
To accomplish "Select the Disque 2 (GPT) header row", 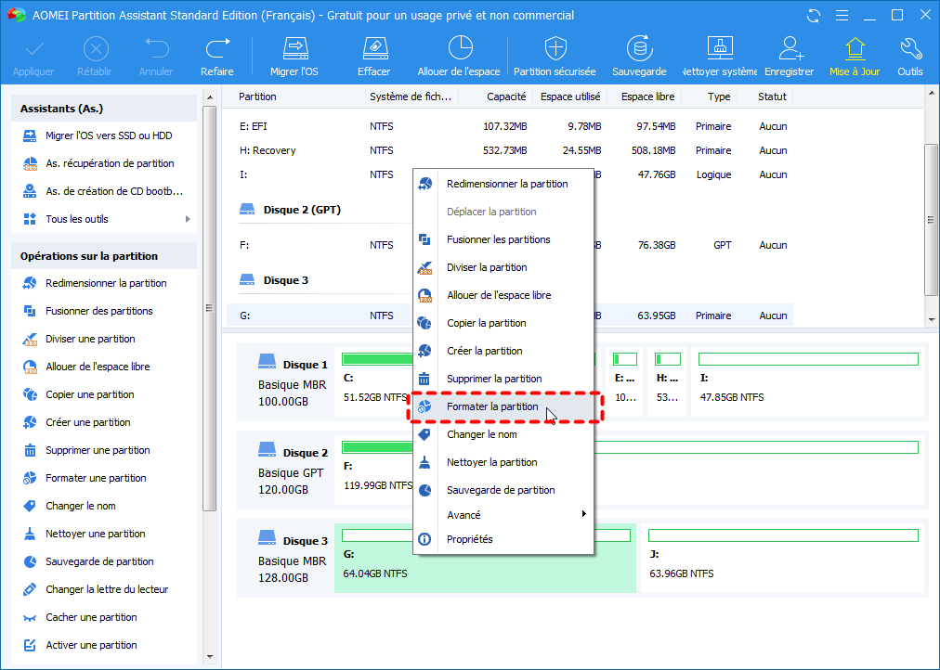I will tap(291, 210).
